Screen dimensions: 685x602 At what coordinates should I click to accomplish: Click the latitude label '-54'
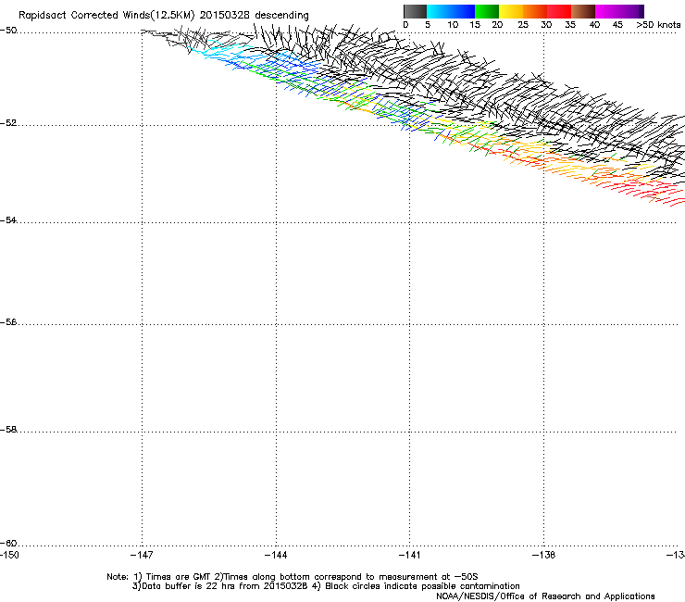point(8,219)
